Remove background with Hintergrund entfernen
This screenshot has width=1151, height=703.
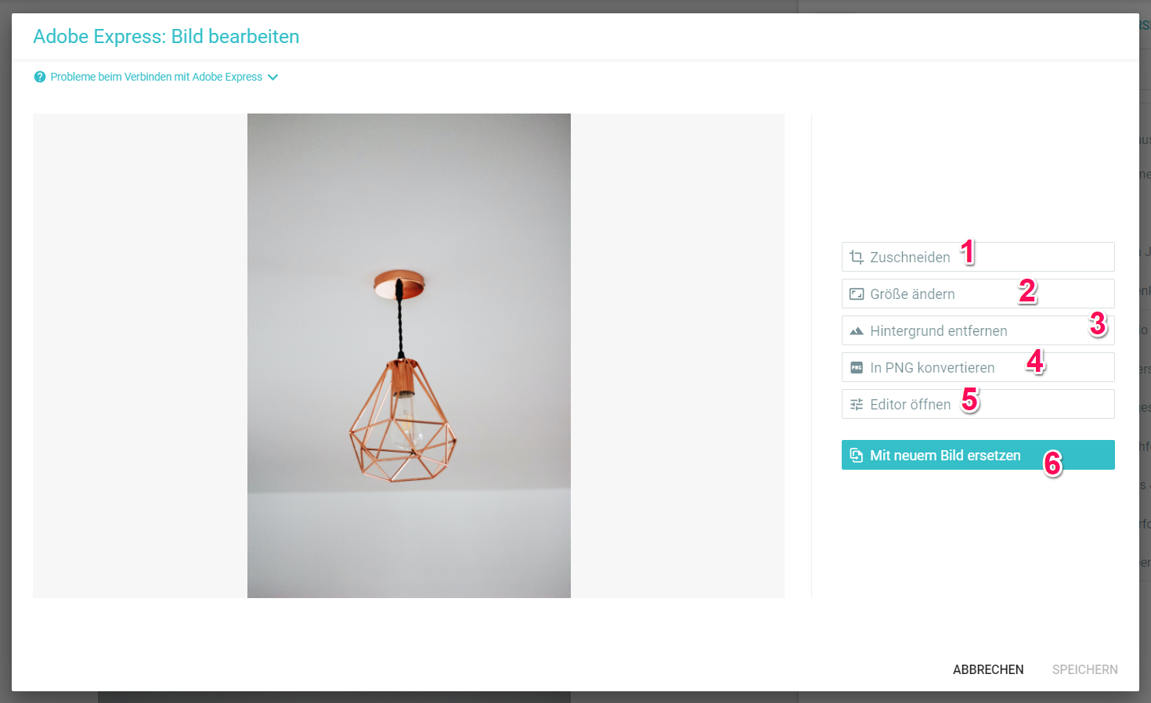pos(978,330)
